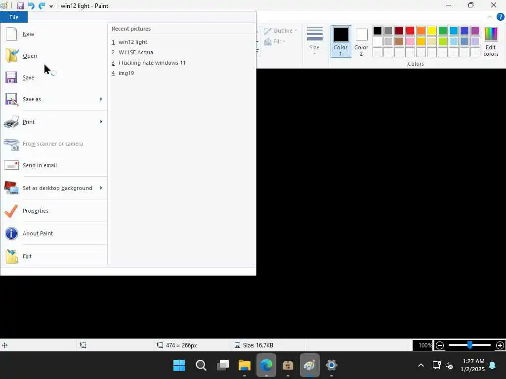Click the Print printer icon
Image resolution: width=506 pixels, height=379 pixels.
click(11, 122)
